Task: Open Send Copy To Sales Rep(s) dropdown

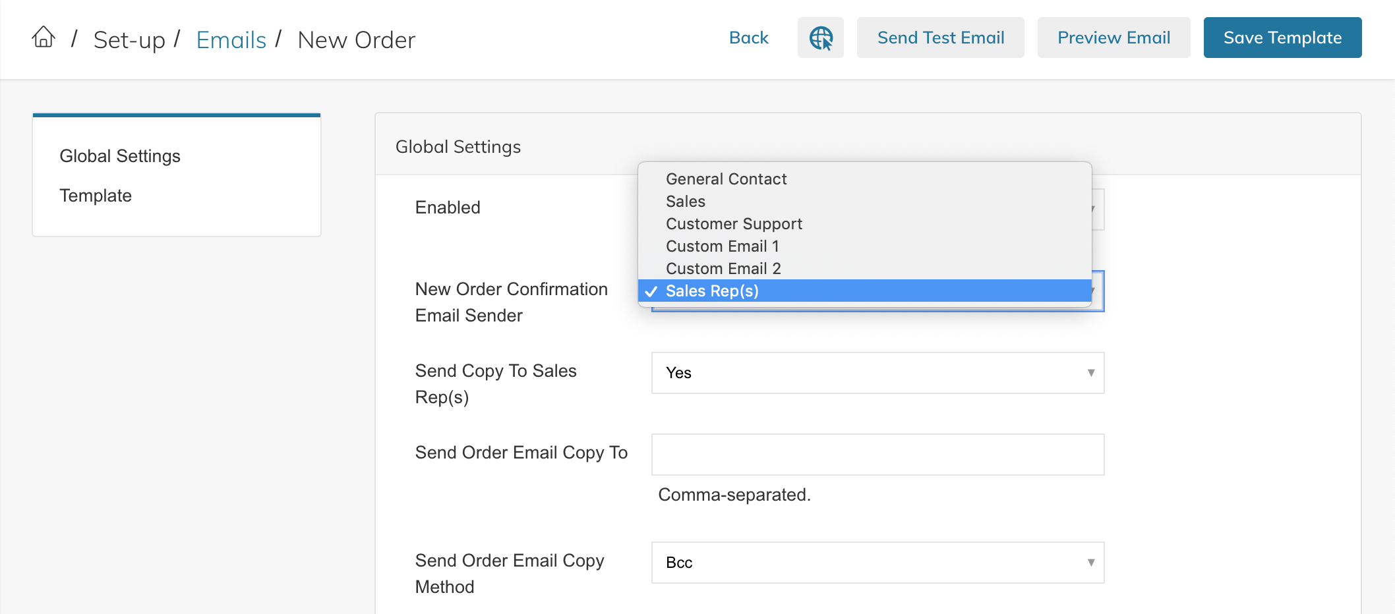Action: pyautogui.click(x=878, y=373)
